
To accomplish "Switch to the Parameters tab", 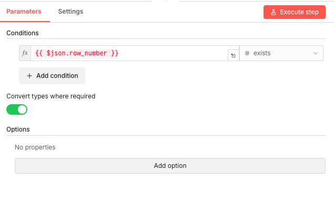I will tap(24, 11).
